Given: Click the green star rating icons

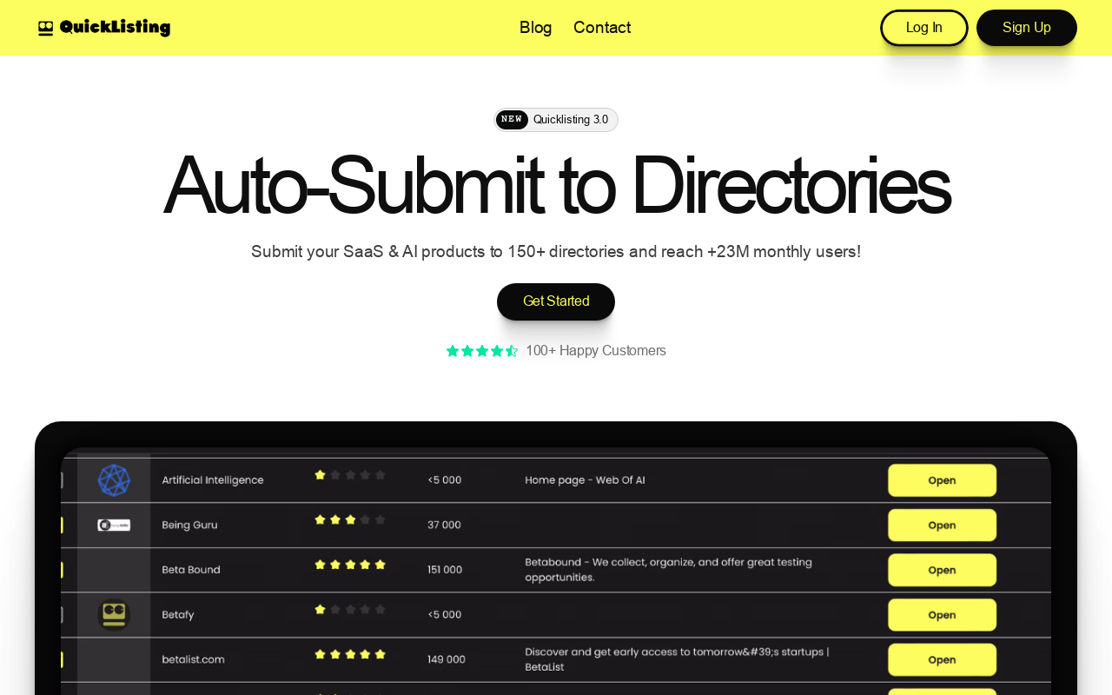Looking at the screenshot, I should coord(482,351).
